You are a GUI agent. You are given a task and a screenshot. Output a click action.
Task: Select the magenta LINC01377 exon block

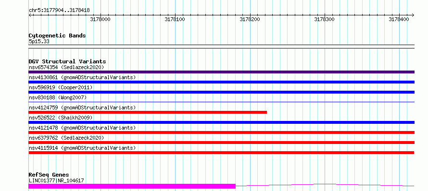point(132,186)
